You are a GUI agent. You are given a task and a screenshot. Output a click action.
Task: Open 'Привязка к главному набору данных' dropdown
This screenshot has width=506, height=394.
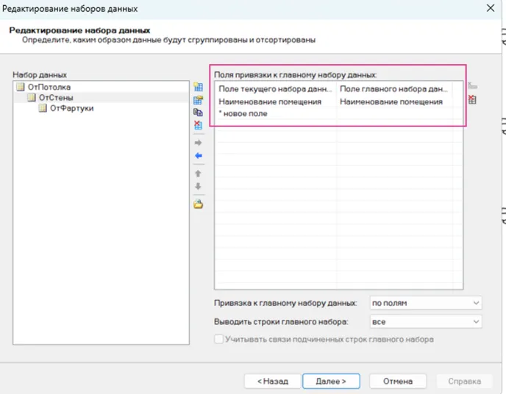pos(425,303)
